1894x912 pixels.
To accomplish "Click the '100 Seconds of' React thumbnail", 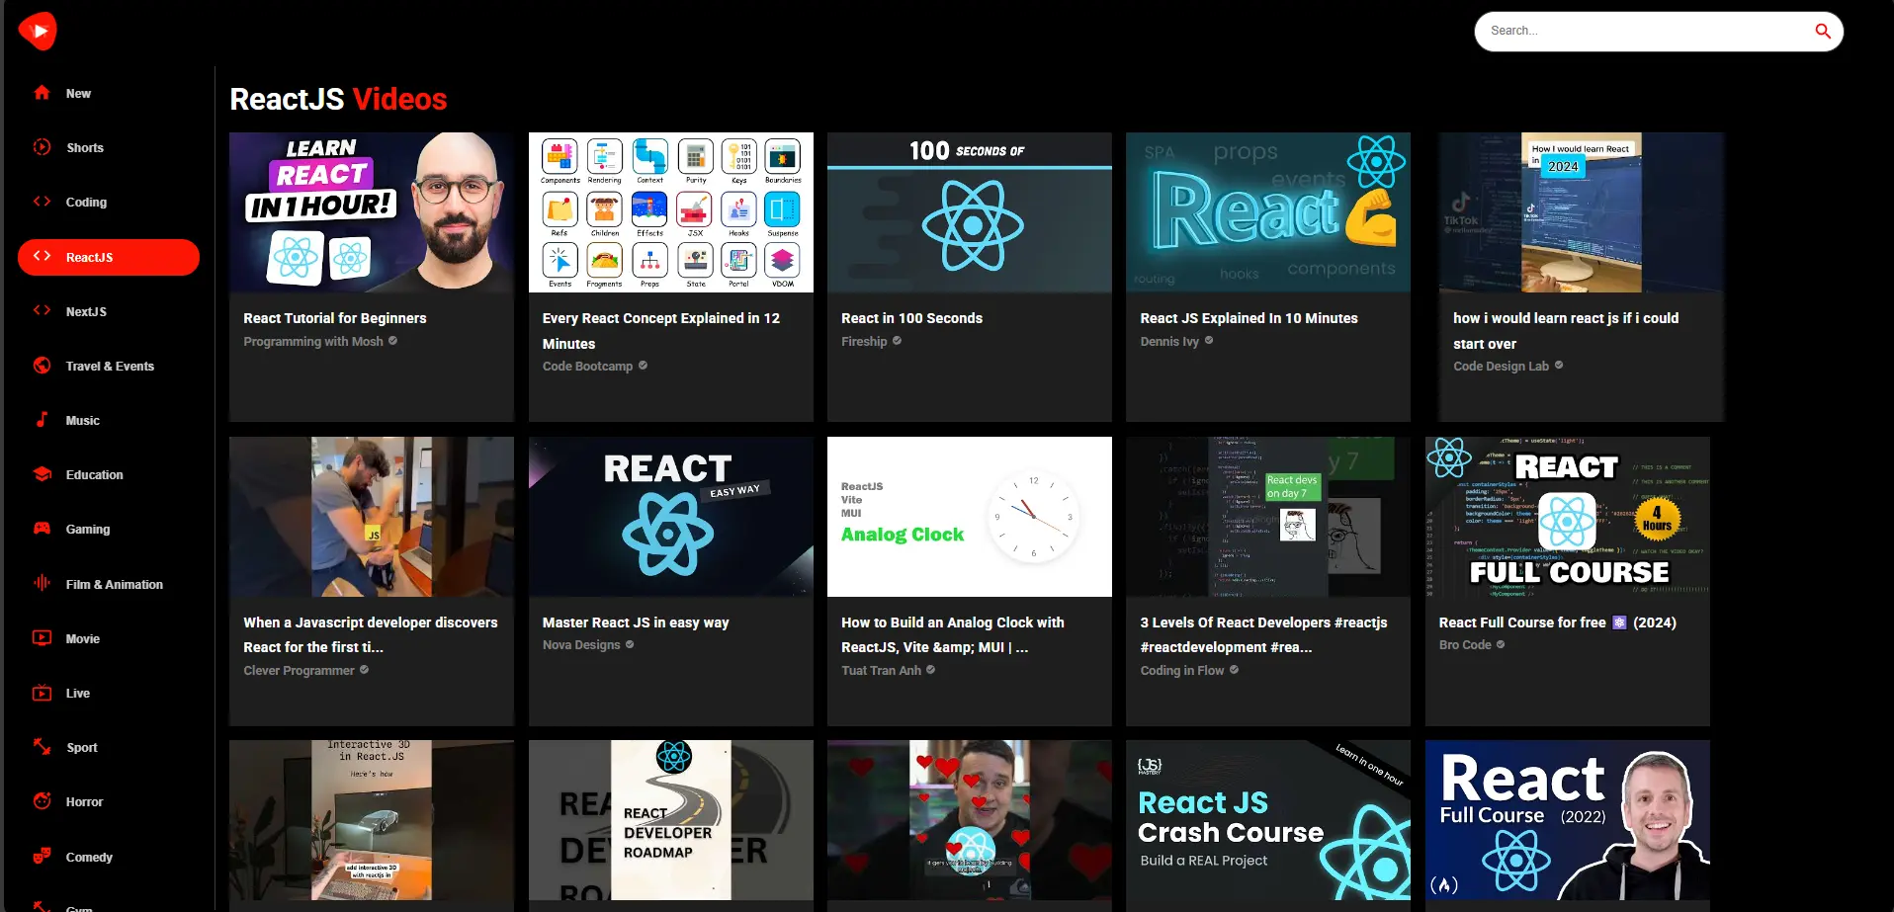I will (970, 212).
